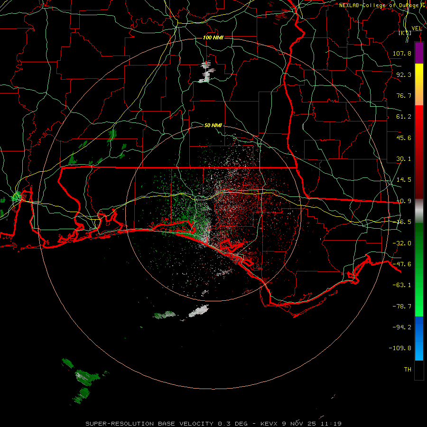Screen dimensions: 427x427
Task: Click the 9 NOV 25 date in the caption
Action: [x=299, y=424]
